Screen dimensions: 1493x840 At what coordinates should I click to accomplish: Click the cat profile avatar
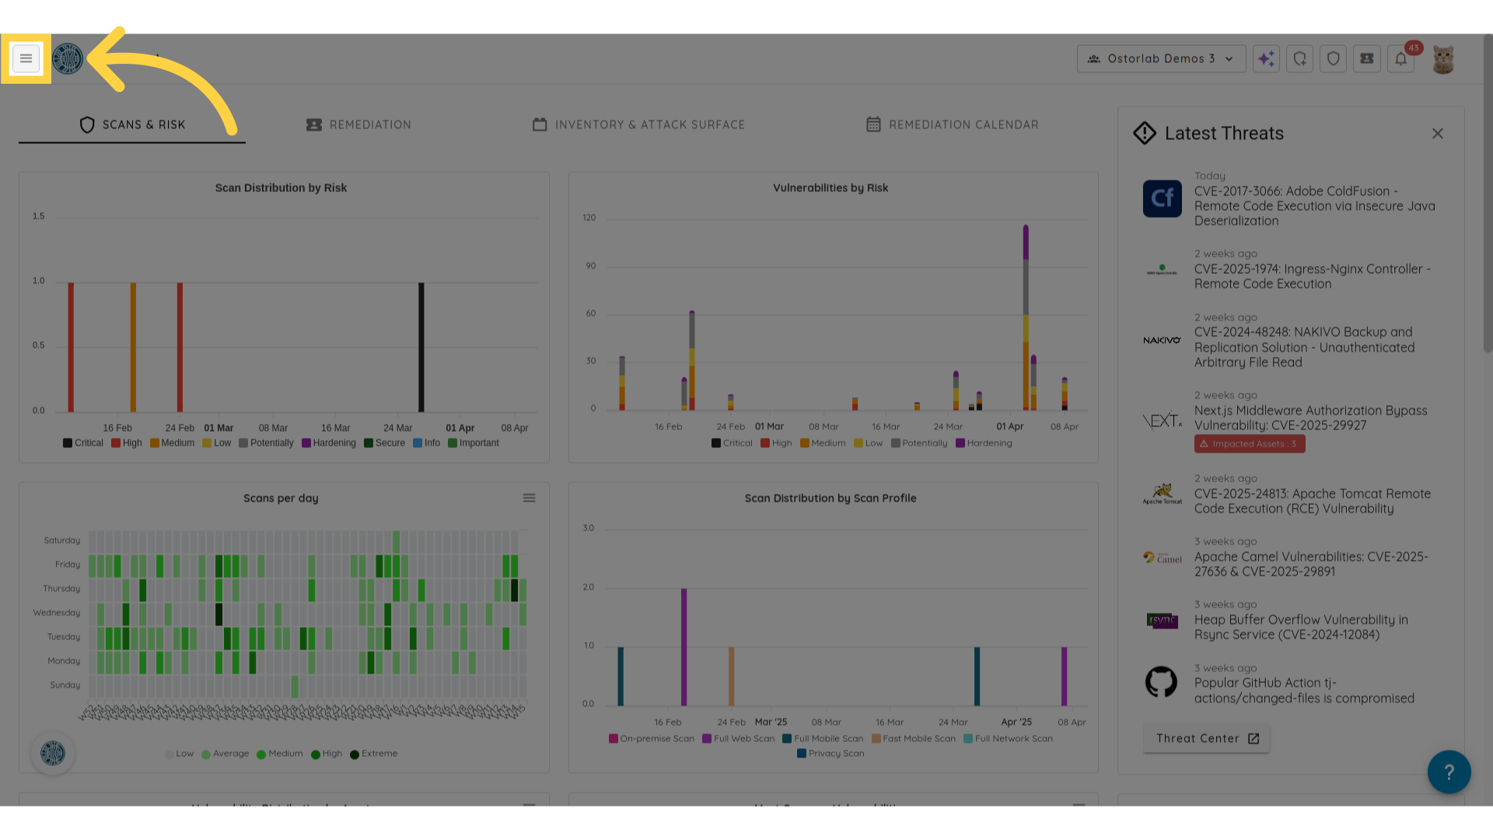[x=1443, y=59]
